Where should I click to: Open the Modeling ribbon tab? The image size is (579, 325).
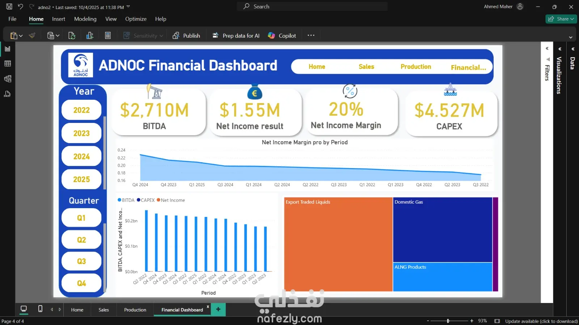[85, 19]
